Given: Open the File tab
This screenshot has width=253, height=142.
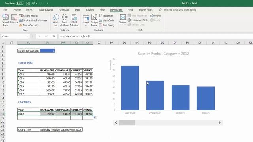Looking at the screenshot, I should coord(5,9).
